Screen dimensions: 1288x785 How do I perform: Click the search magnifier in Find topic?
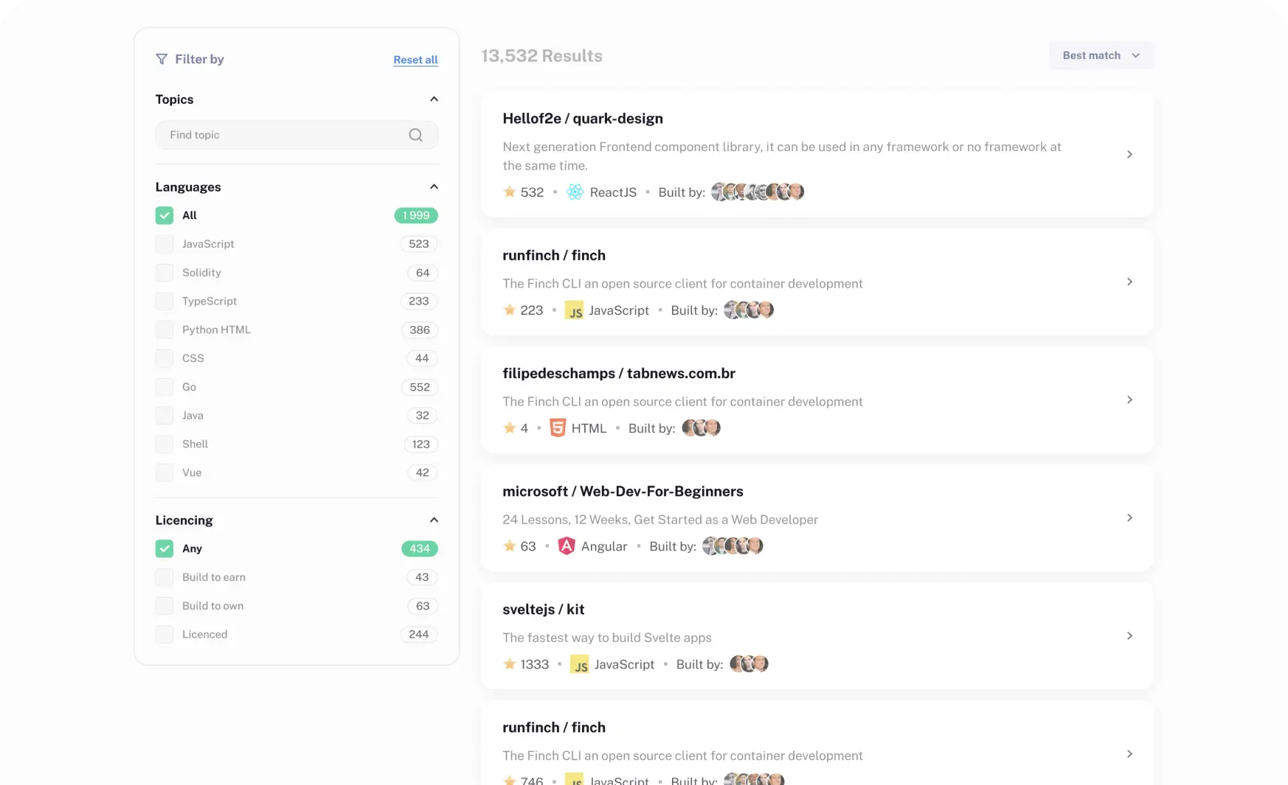point(416,135)
